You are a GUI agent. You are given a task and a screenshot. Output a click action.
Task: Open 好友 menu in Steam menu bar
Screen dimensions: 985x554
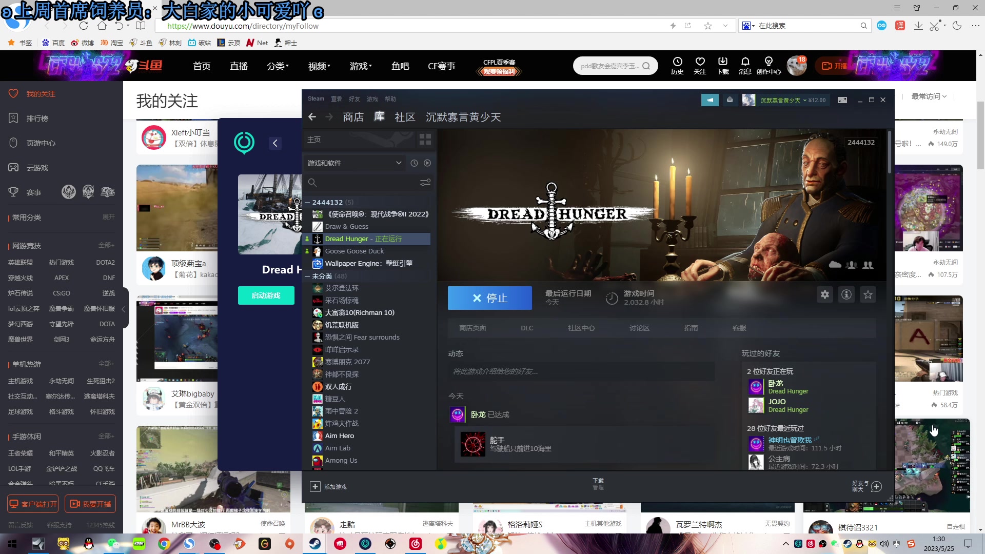354,99
